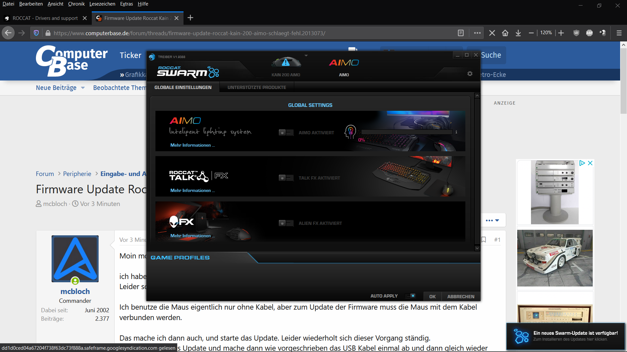
Task: Expand the Neue Beiträge dropdown arrow
Action: coord(83,88)
